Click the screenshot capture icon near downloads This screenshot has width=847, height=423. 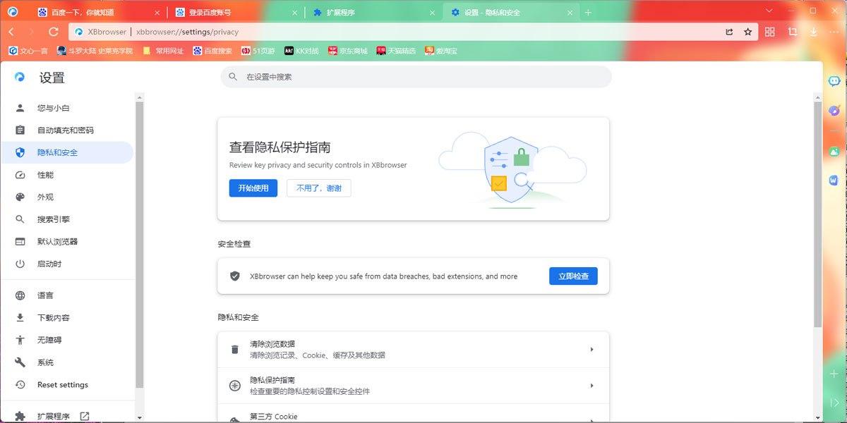793,32
